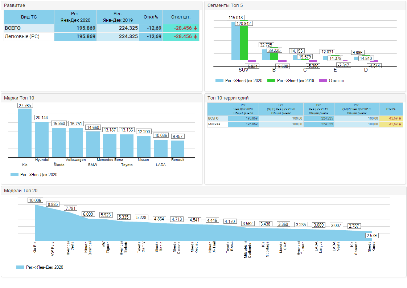407x288 pixels.
Task: Click red arrow in ВСЕГО row of territories table
Action: pyautogui.click(x=400, y=118)
